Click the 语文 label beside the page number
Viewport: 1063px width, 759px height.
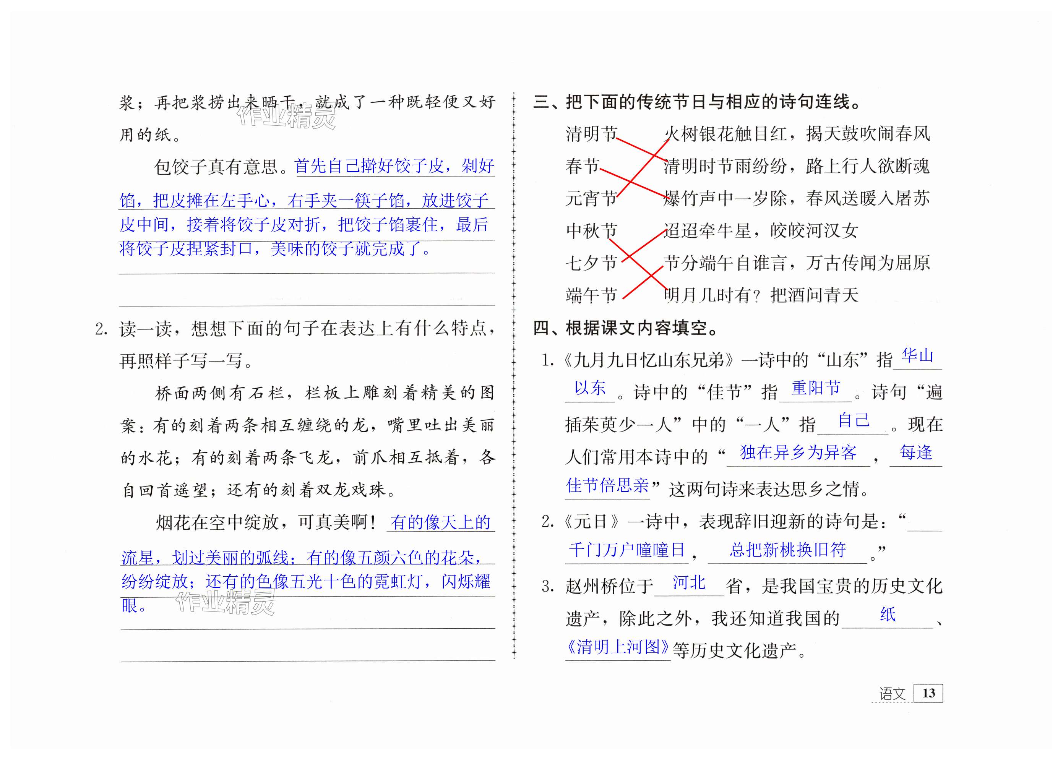tap(892, 694)
